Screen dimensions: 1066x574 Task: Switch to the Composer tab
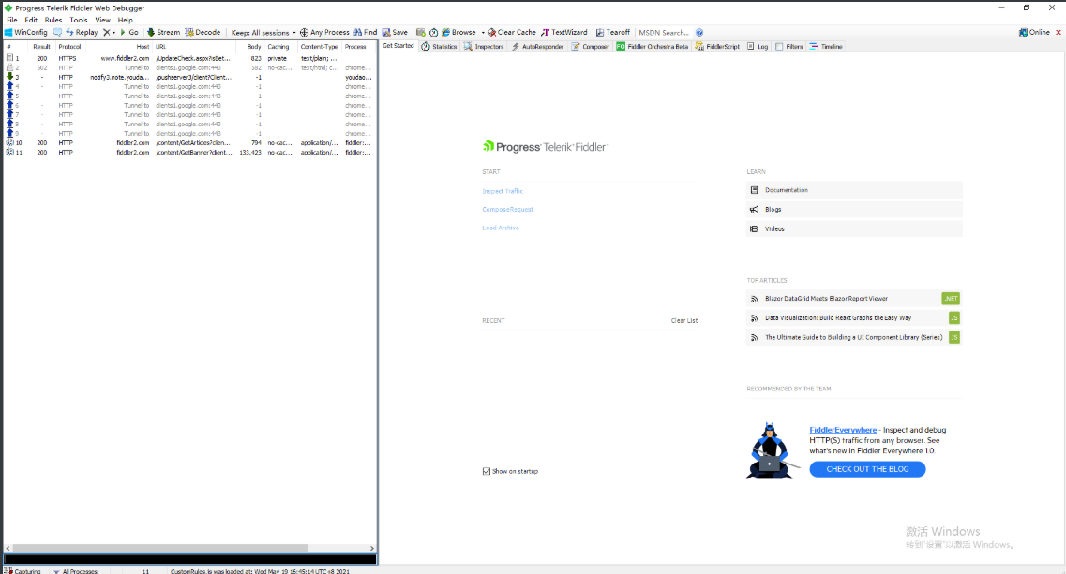click(590, 46)
